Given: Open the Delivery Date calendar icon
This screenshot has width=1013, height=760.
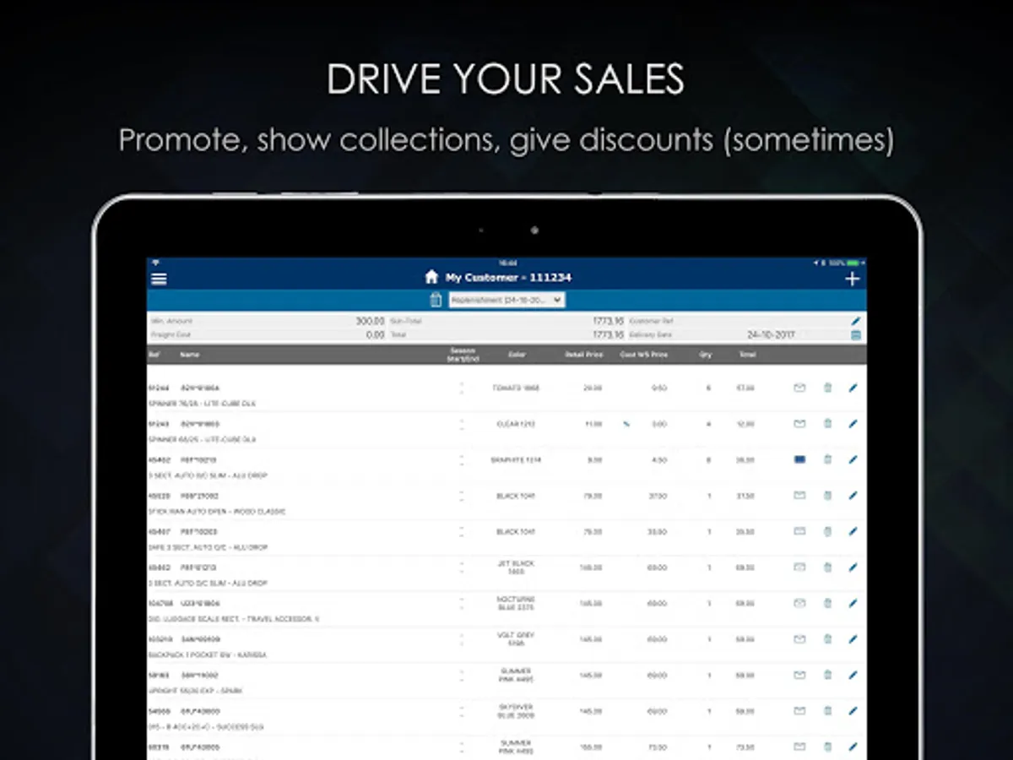Looking at the screenshot, I should [855, 335].
